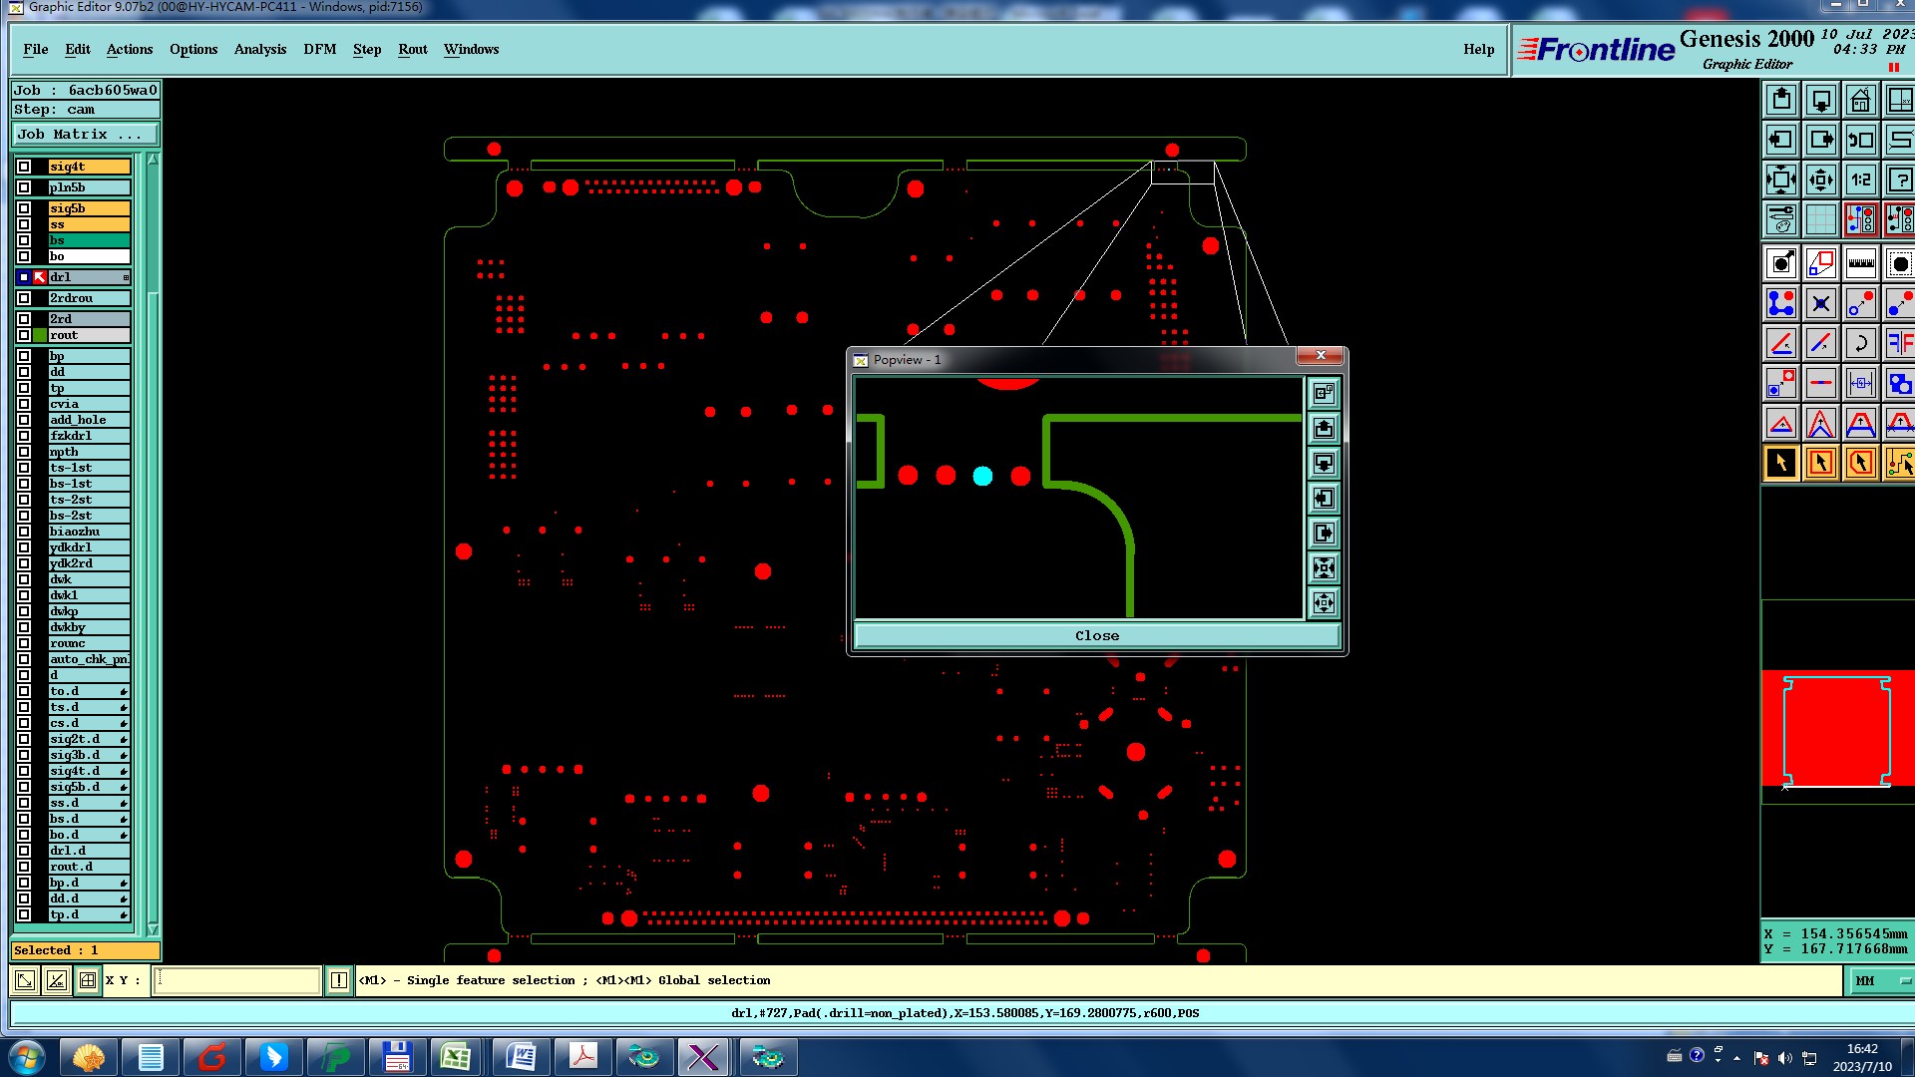The width and height of the screenshot is (1915, 1077).
Task: Open the MM units dropdown
Action: (x=1879, y=981)
